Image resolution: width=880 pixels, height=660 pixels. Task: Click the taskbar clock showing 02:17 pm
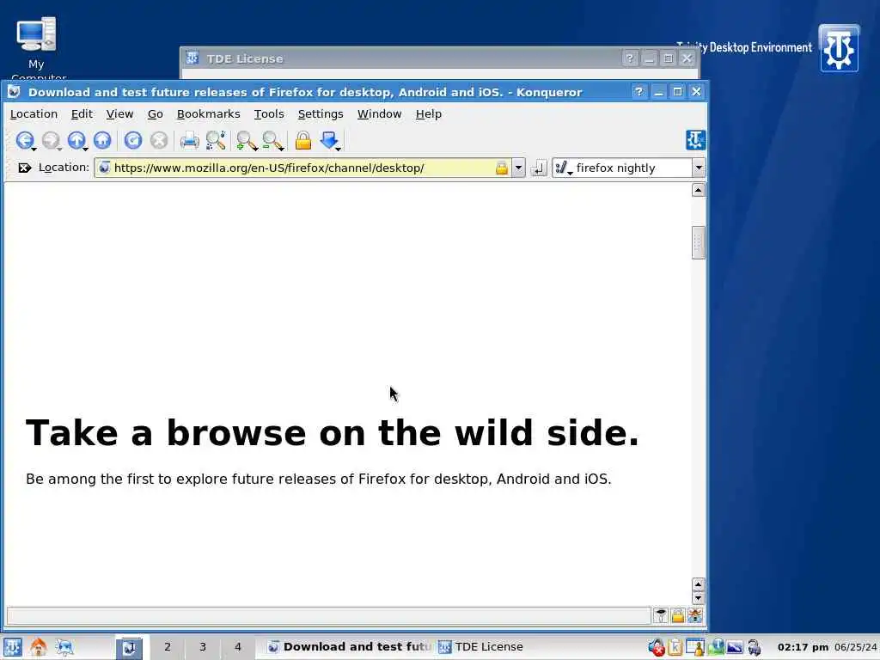[x=803, y=647]
